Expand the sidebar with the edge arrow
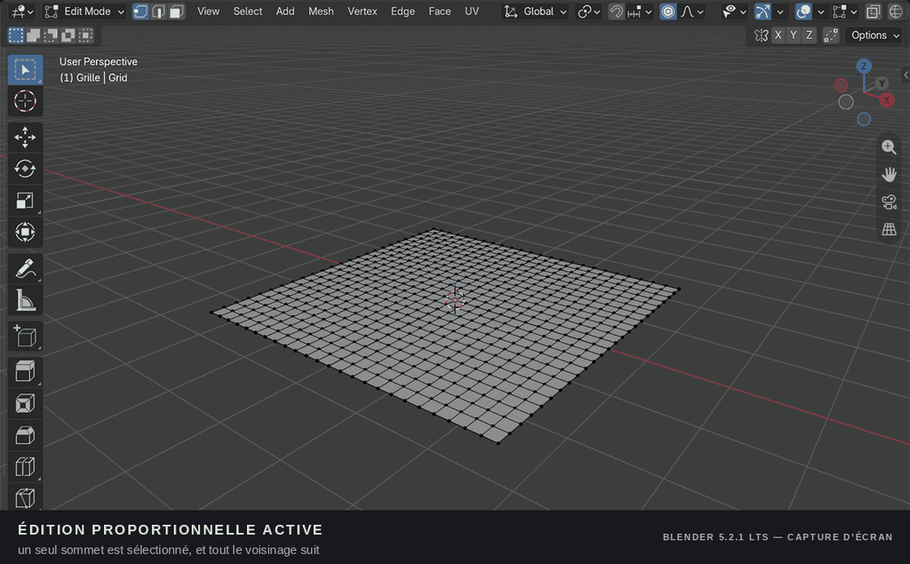The width and height of the screenshot is (910, 564). [906, 75]
